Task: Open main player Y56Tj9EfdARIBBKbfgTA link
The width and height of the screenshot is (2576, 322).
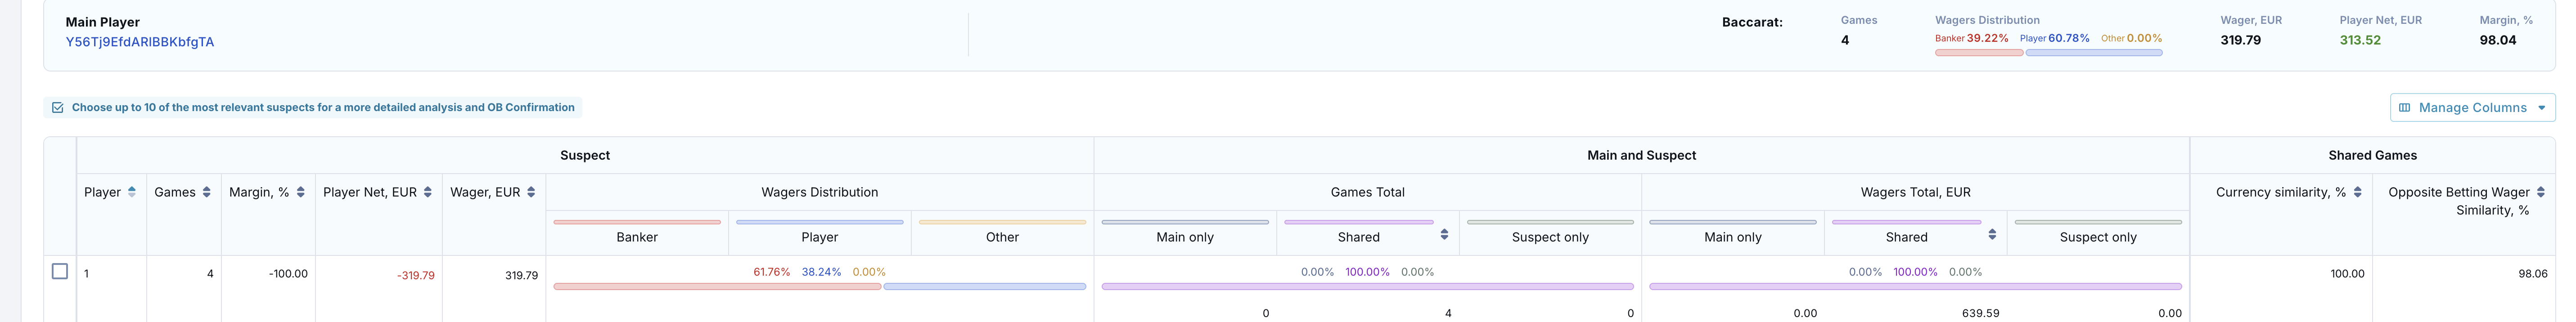Action: coord(140,42)
